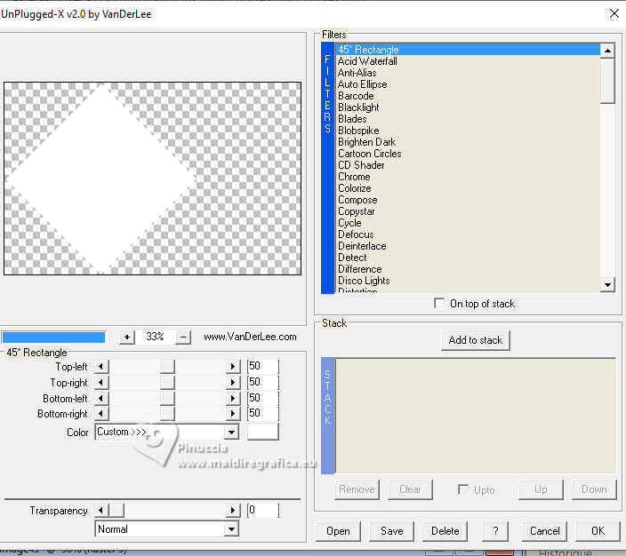Click Filters list scroll up arrow

point(607,51)
